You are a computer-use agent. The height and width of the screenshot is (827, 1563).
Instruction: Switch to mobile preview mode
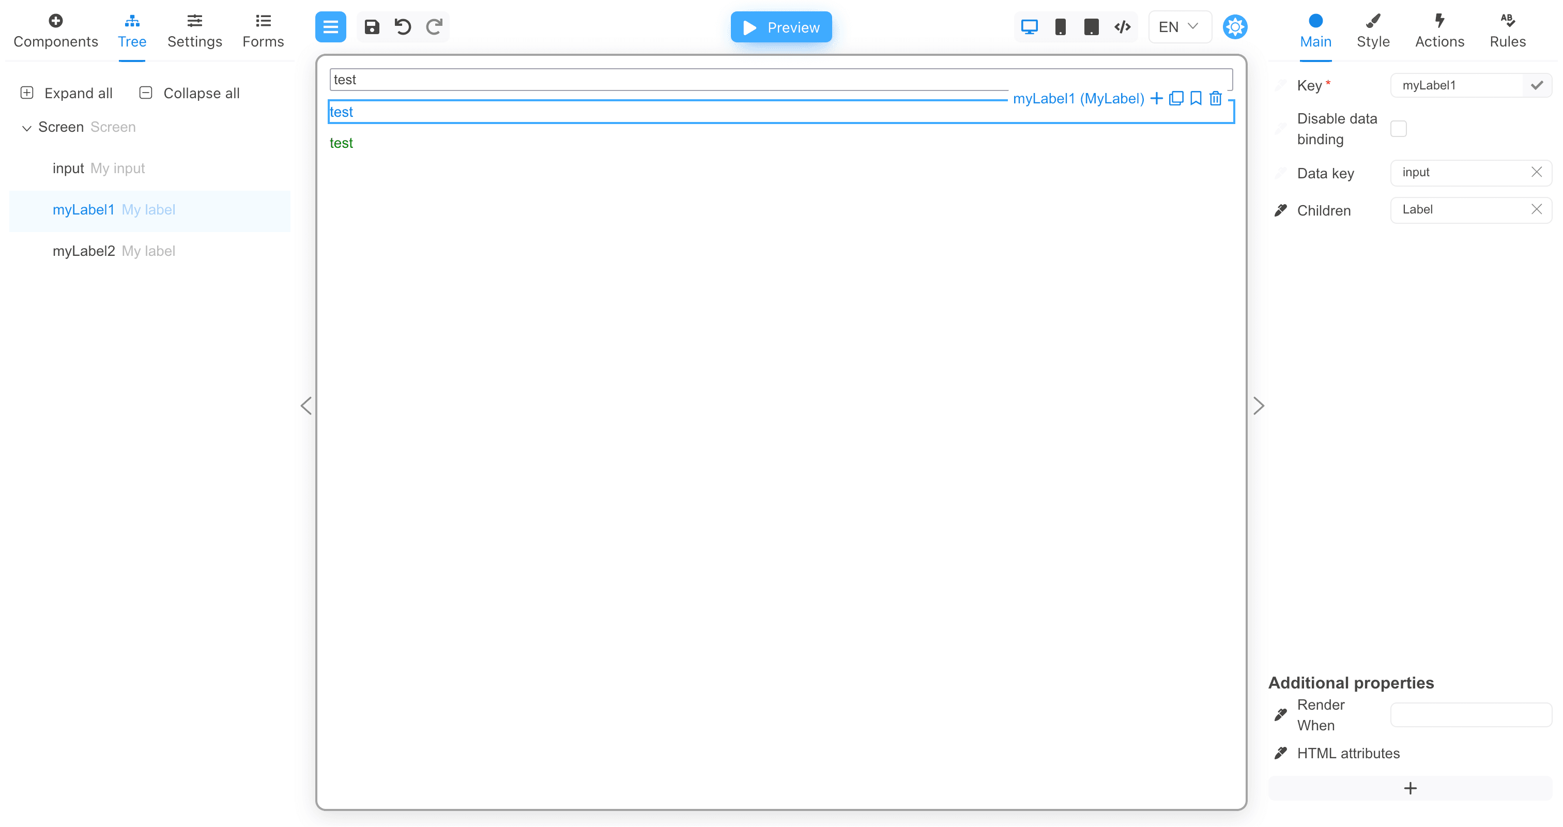(1060, 27)
